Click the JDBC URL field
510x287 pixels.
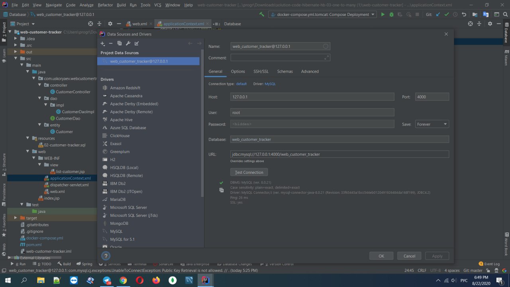(x=339, y=154)
